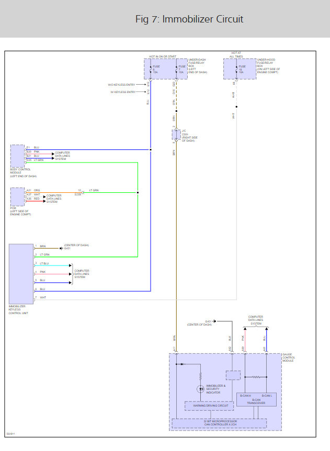Click the PNK wire arrowhead above pin A30
Viewport: 330px width, 451px height.
(x=245, y=329)
